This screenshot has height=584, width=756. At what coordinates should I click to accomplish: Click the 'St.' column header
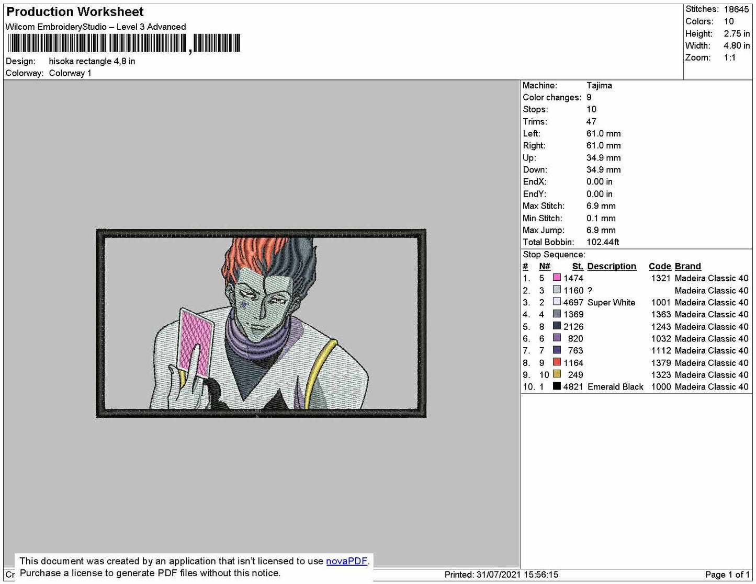click(x=578, y=266)
